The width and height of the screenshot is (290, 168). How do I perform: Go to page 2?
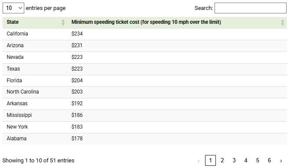click(222, 160)
